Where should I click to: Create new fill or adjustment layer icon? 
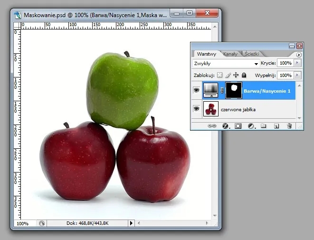(x=251, y=126)
